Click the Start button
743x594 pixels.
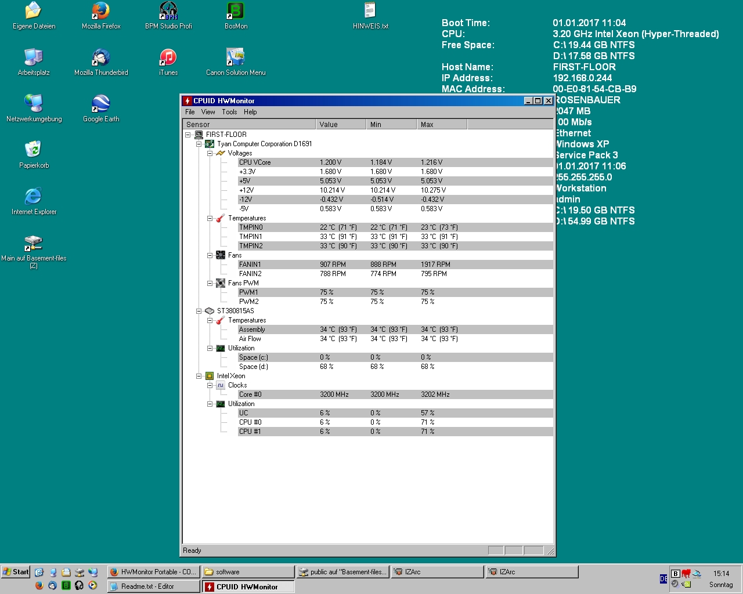click(16, 572)
